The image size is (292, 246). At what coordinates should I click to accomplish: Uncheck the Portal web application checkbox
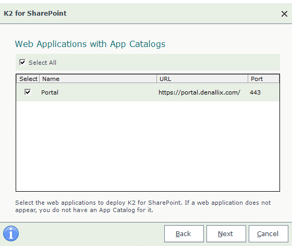click(28, 92)
